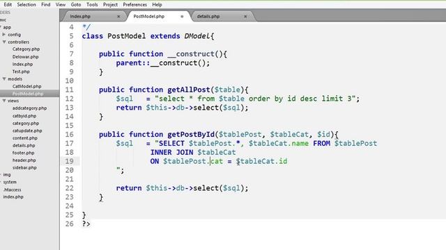
Task: Click '$id' parameter on line 16
Action: click(x=323, y=134)
